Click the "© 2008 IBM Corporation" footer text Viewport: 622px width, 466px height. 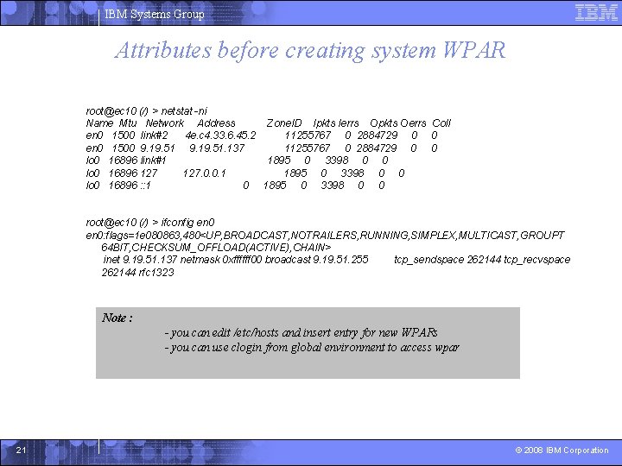(562, 450)
